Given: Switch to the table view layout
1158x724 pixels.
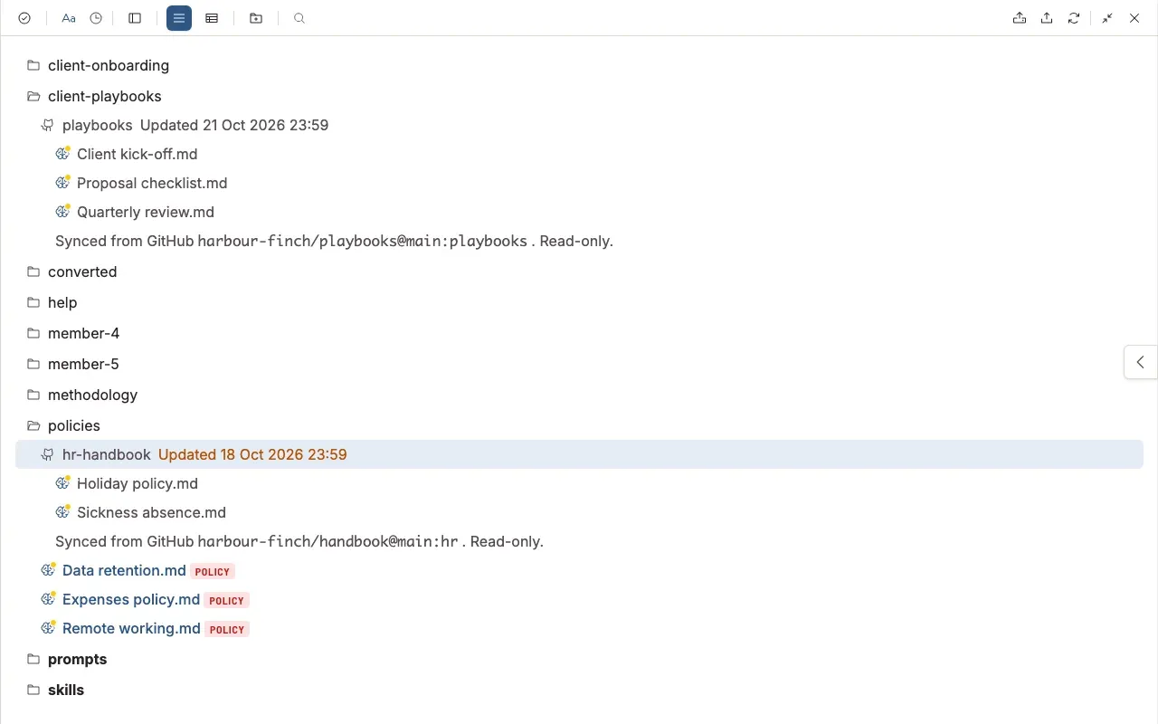Looking at the screenshot, I should click(x=212, y=18).
